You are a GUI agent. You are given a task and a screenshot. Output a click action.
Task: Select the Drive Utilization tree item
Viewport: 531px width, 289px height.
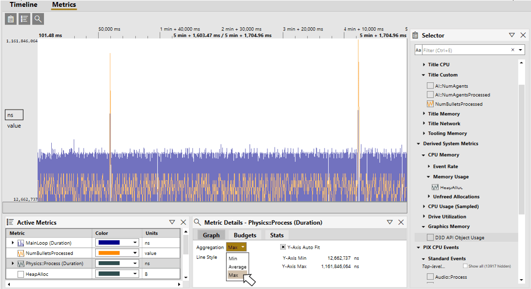(447, 217)
